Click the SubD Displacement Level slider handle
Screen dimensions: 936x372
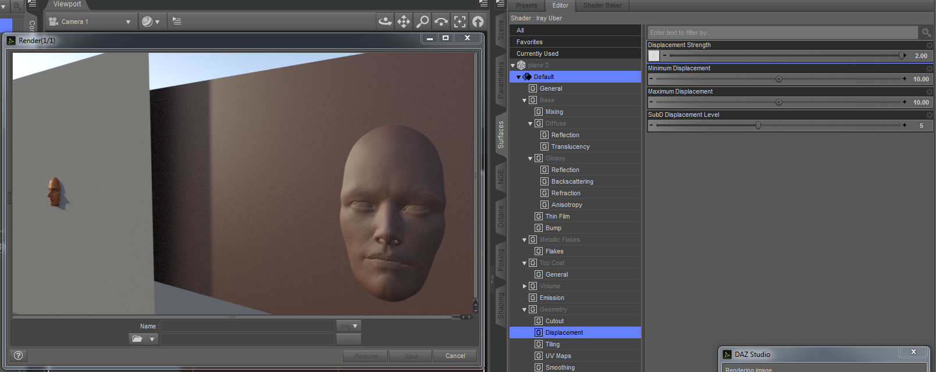point(758,125)
